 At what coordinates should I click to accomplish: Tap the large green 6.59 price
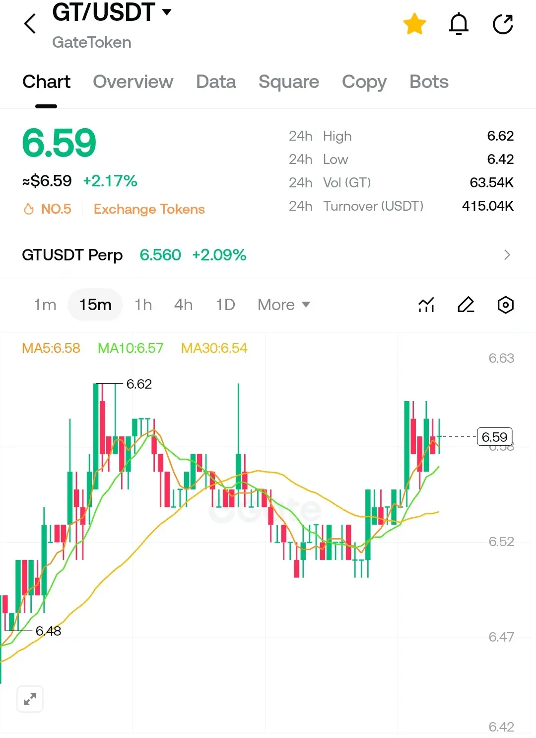pyautogui.click(x=59, y=143)
